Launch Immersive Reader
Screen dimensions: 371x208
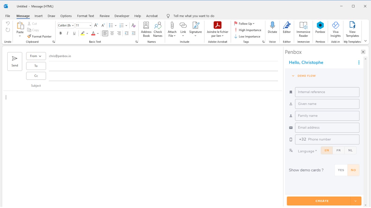click(x=303, y=30)
